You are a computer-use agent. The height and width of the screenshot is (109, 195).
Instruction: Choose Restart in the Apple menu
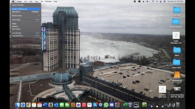[26, 26]
